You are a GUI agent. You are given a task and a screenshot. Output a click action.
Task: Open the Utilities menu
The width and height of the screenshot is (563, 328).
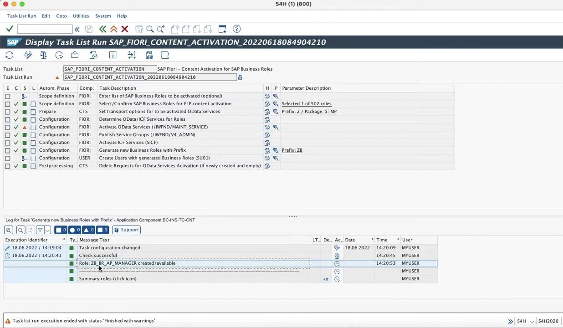tap(81, 16)
